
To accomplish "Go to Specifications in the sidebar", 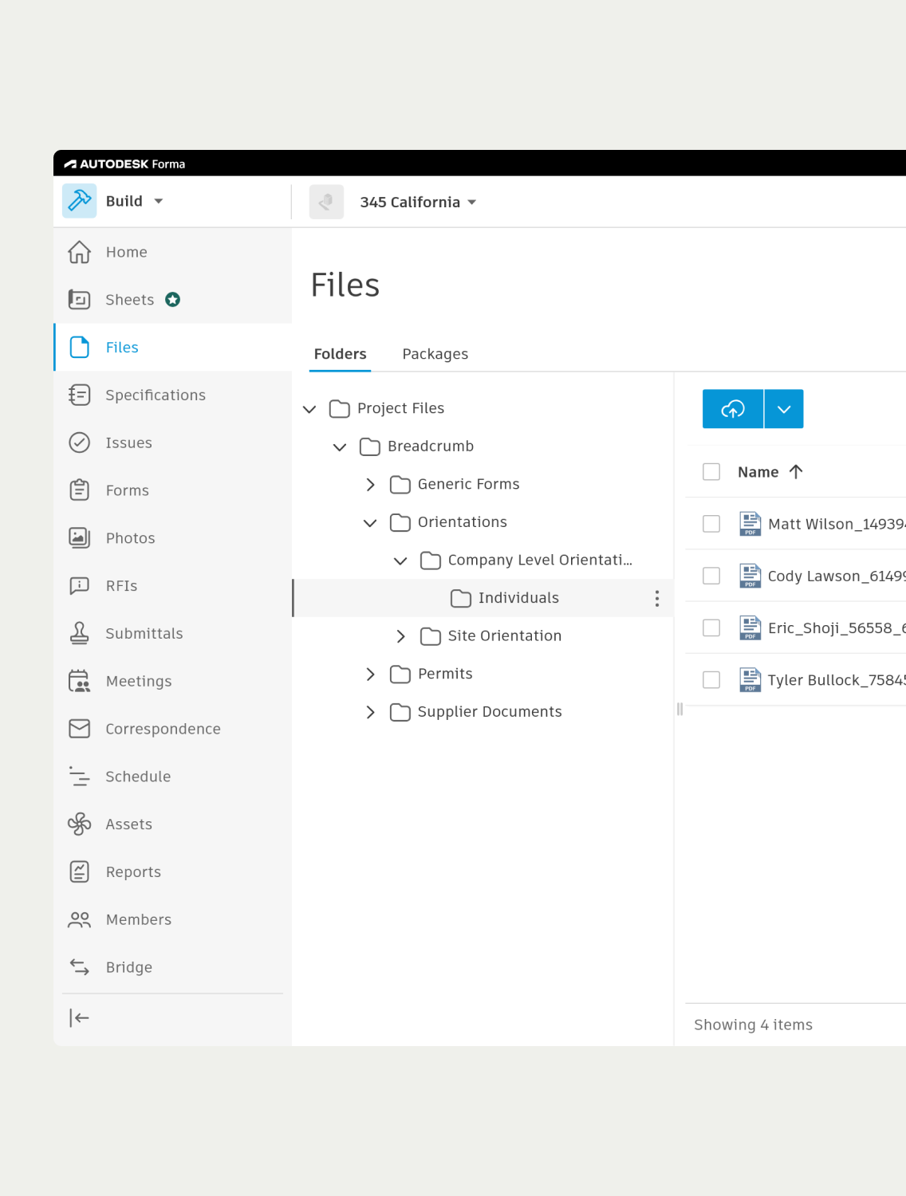I will click(172, 395).
